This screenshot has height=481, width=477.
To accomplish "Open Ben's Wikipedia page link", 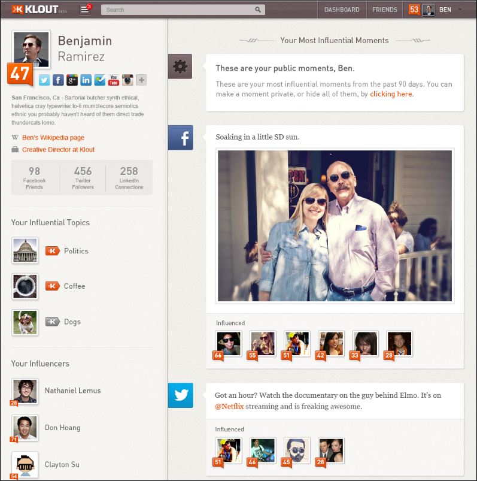I will point(53,137).
